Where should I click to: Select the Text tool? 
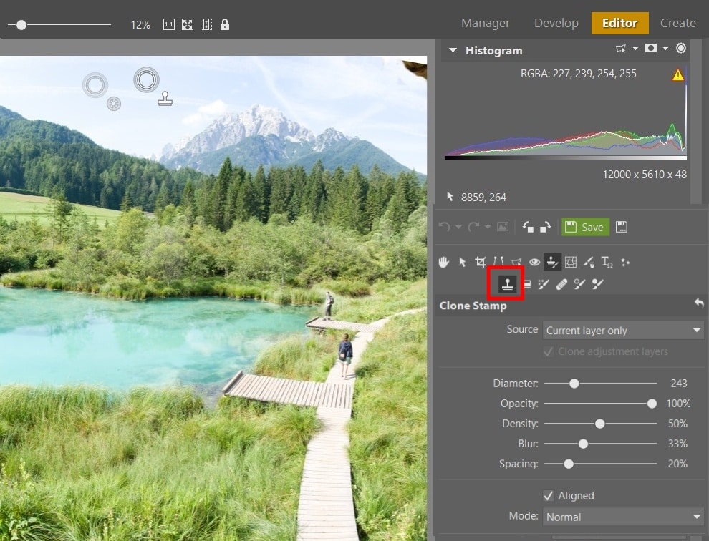click(x=607, y=262)
